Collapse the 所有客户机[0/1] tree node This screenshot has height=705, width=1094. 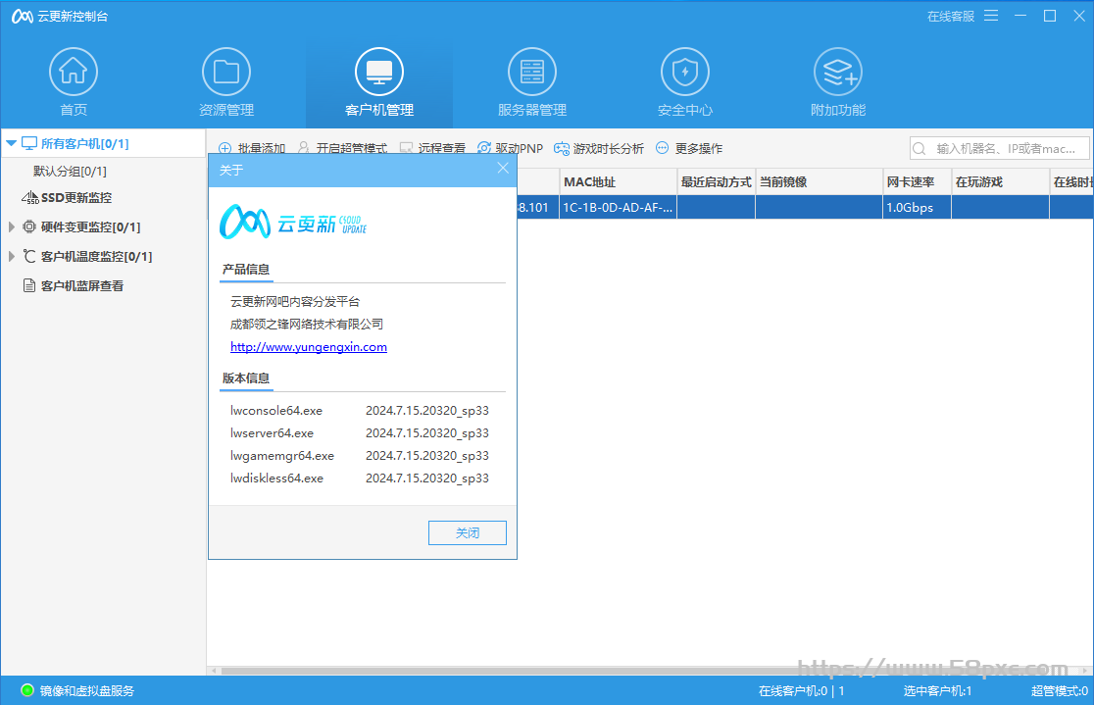11,144
